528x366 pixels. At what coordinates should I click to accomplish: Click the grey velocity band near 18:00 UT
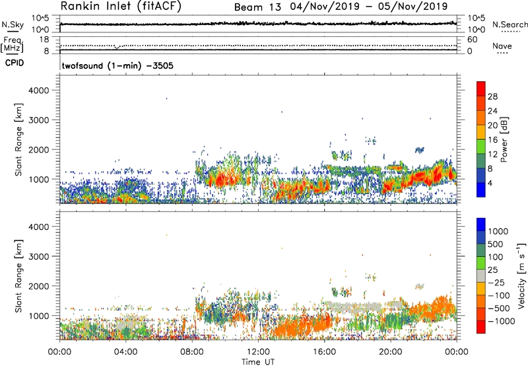tap(354, 307)
